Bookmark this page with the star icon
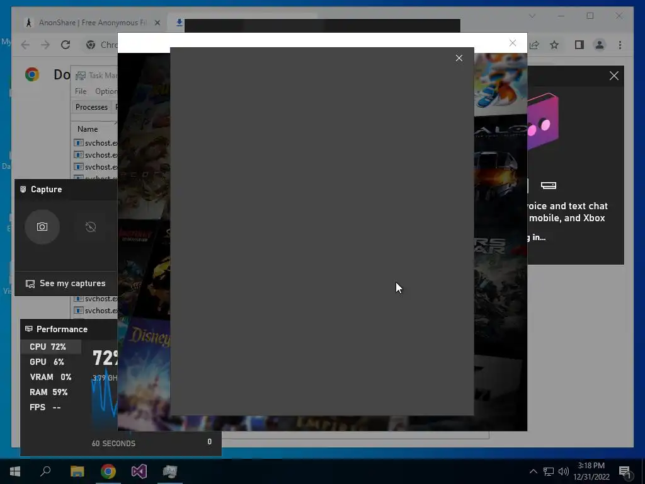 tap(554, 45)
